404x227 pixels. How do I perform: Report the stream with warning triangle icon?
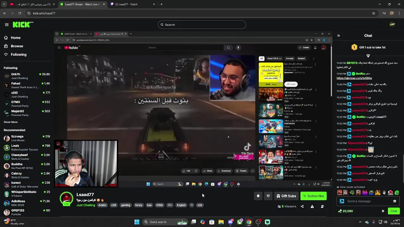pos(312,207)
